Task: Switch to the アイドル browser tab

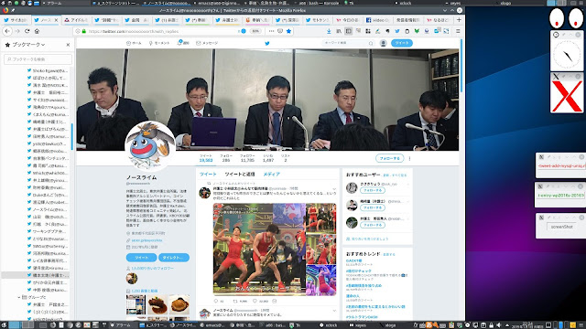Action: (76, 20)
